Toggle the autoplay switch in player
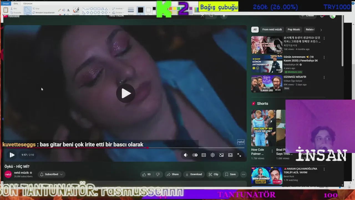Image resolution: width=355 pixels, height=200 pixels. [x=195, y=155]
